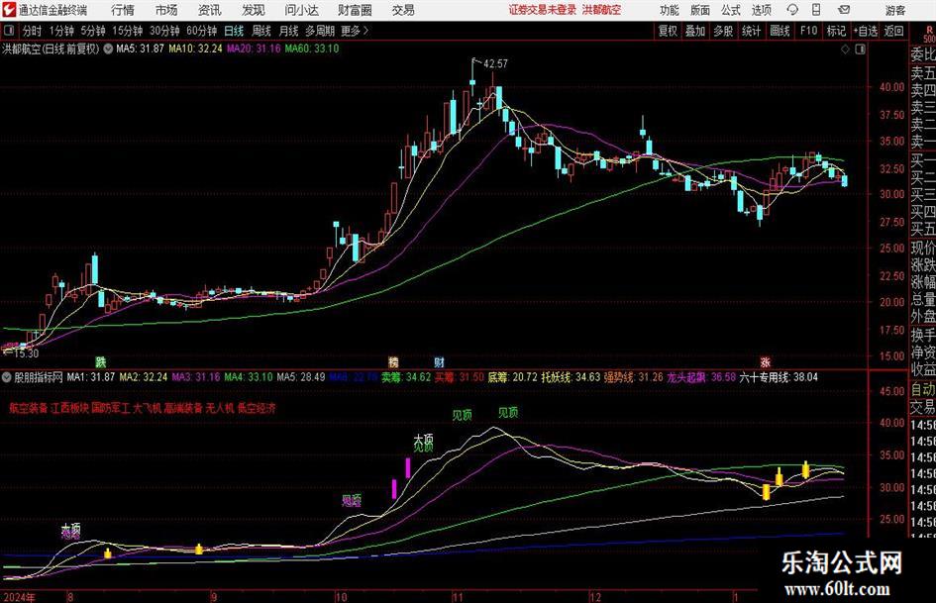The image size is (936, 603).
Task: Click the 洪都航空(日线 前复权) chart title
Action: pyautogui.click(x=52, y=49)
